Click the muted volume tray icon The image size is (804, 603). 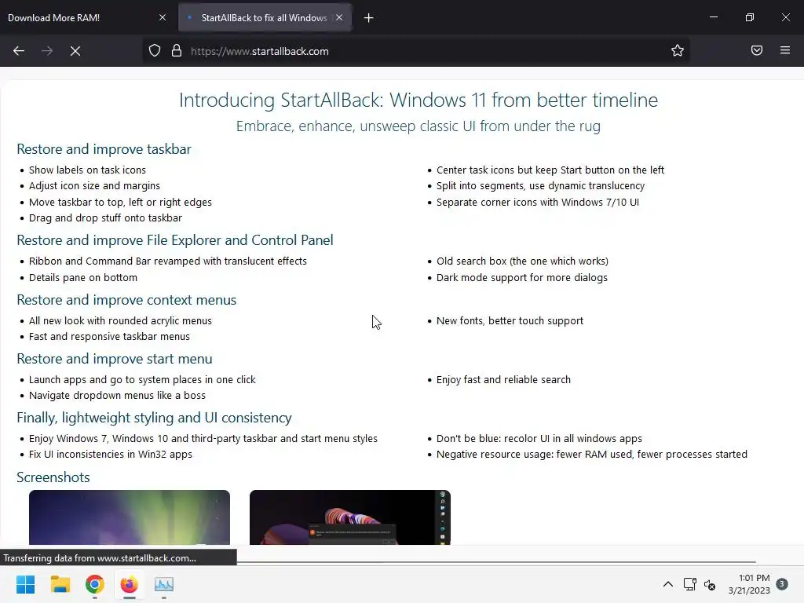[x=710, y=584]
